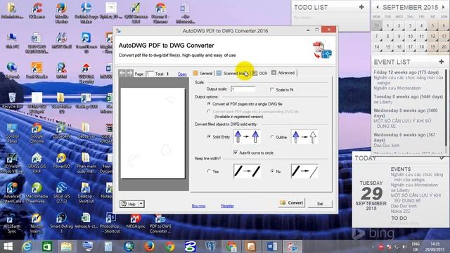The height and width of the screenshot is (253, 450).
Task: Switch to the Advanced tab
Action: point(283,73)
